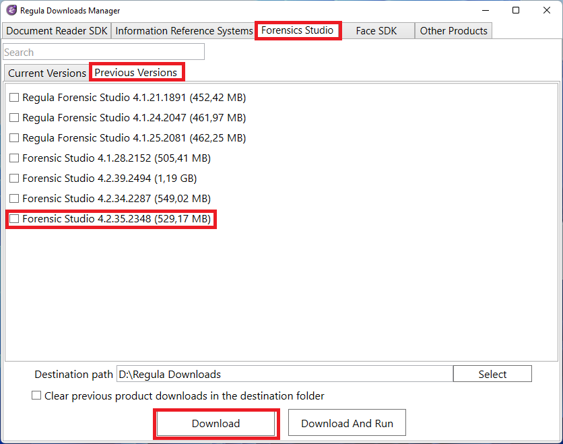Screen dimensions: 563x444
Task: Check the Forensic Studio 4.2.39.2494 checkbox
Action: 14,178
